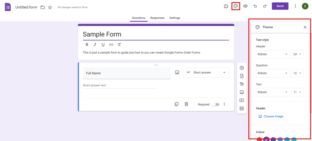Add a new question
The height and width of the screenshot is (141, 312).
pyautogui.click(x=242, y=68)
